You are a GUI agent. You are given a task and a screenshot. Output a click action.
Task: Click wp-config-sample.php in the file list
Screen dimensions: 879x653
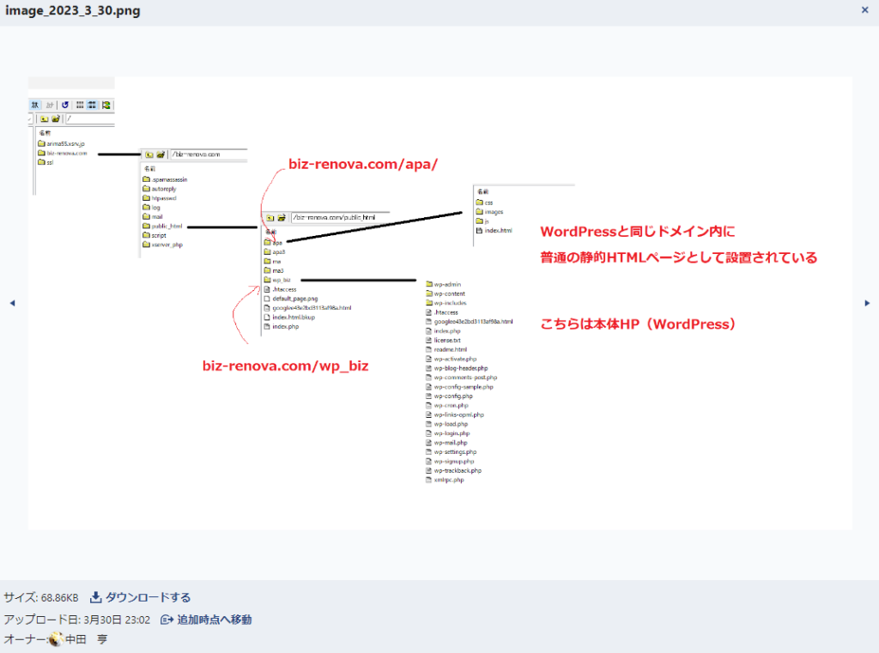[460, 387]
